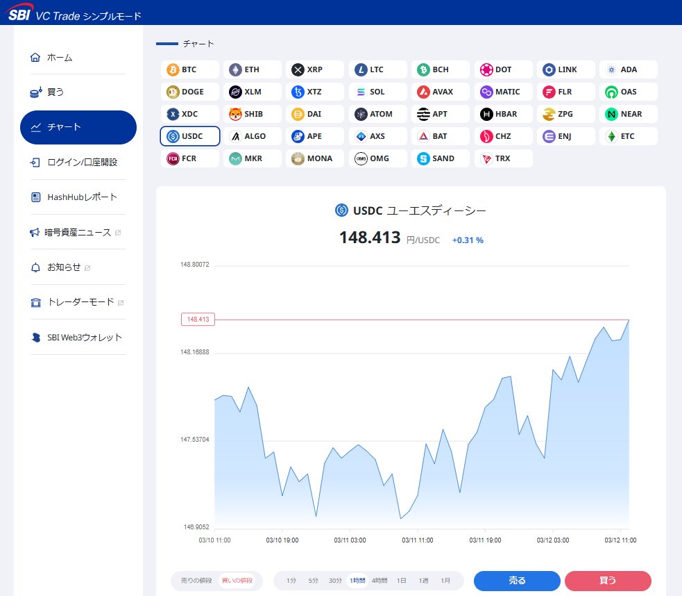Choose XRP from the coin list
The image size is (682, 596).
[315, 69]
